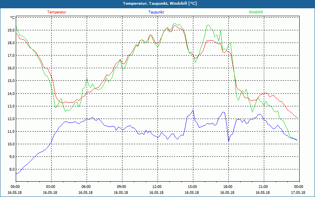Click the red Temperatur legend label
This screenshot has width=315, height=197.
(57, 12)
